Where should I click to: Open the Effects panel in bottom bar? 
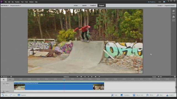tap(150, 95)
